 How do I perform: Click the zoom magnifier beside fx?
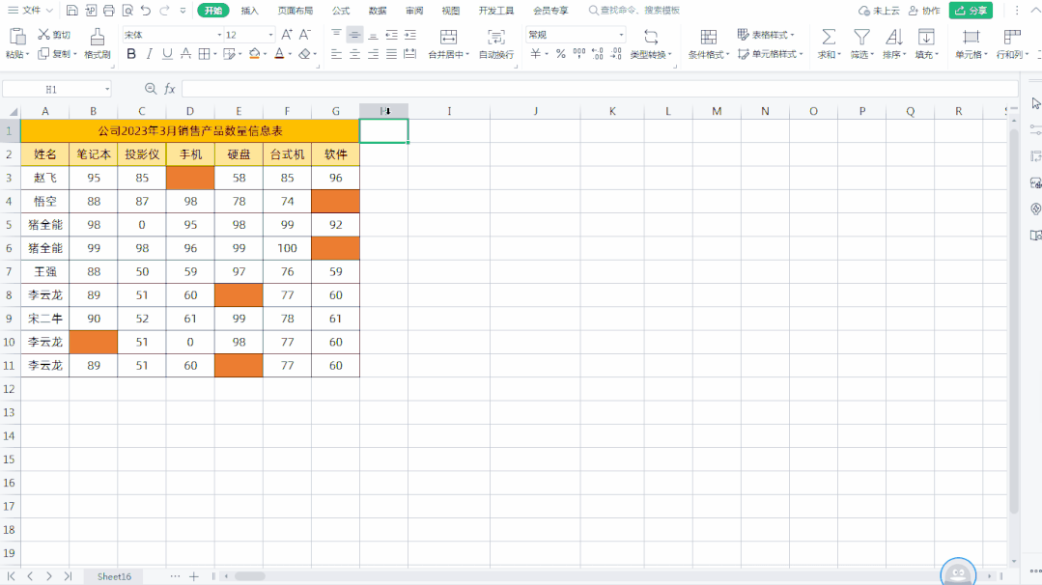[x=151, y=88]
